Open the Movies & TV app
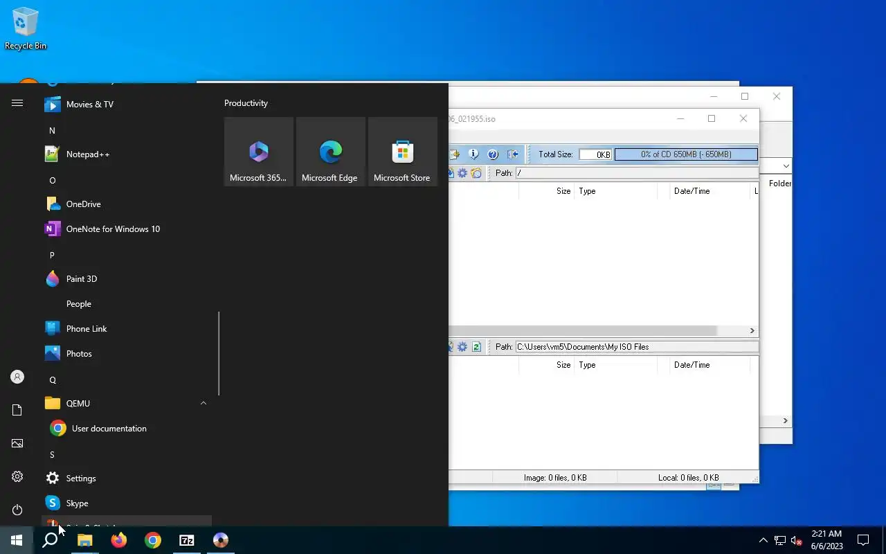Image resolution: width=886 pixels, height=554 pixels. click(x=126, y=105)
